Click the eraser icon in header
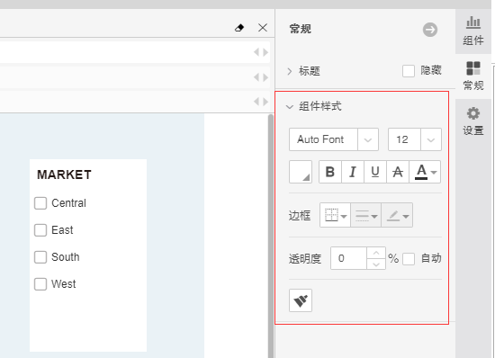495x358 pixels. pyautogui.click(x=239, y=28)
